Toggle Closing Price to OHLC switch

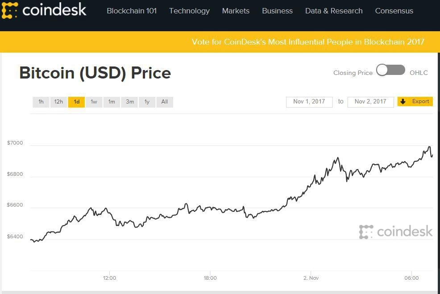tap(390, 70)
